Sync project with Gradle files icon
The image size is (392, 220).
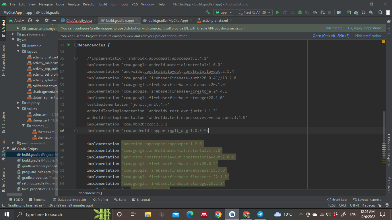[x=356, y=12]
